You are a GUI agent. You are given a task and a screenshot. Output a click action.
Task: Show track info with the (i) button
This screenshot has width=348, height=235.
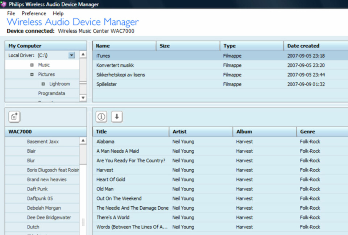[101, 117]
